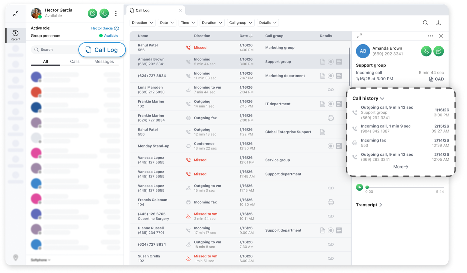467x273 pixels.
Task: Download the call log
Action: pyautogui.click(x=438, y=22)
